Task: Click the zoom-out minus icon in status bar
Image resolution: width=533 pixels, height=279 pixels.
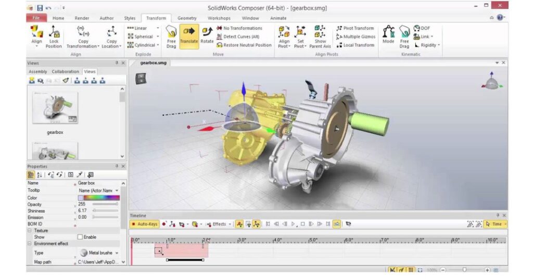Action: (442, 270)
